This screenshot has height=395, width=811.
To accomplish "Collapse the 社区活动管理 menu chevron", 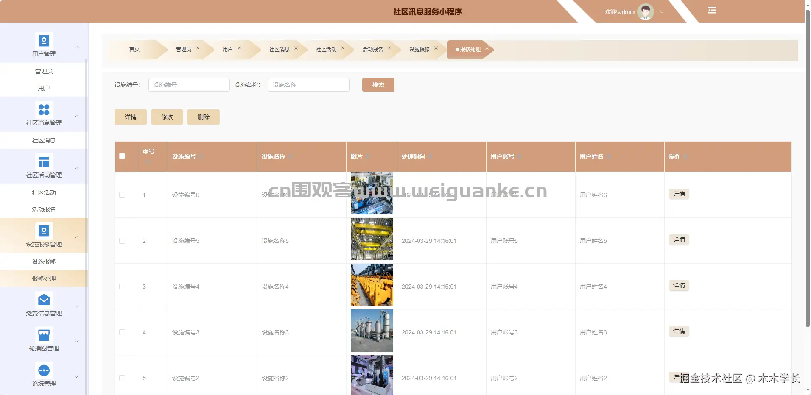I will [x=77, y=168].
